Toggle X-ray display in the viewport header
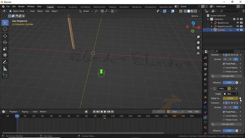Screen dimensions: 245x138 pos(181,11)
